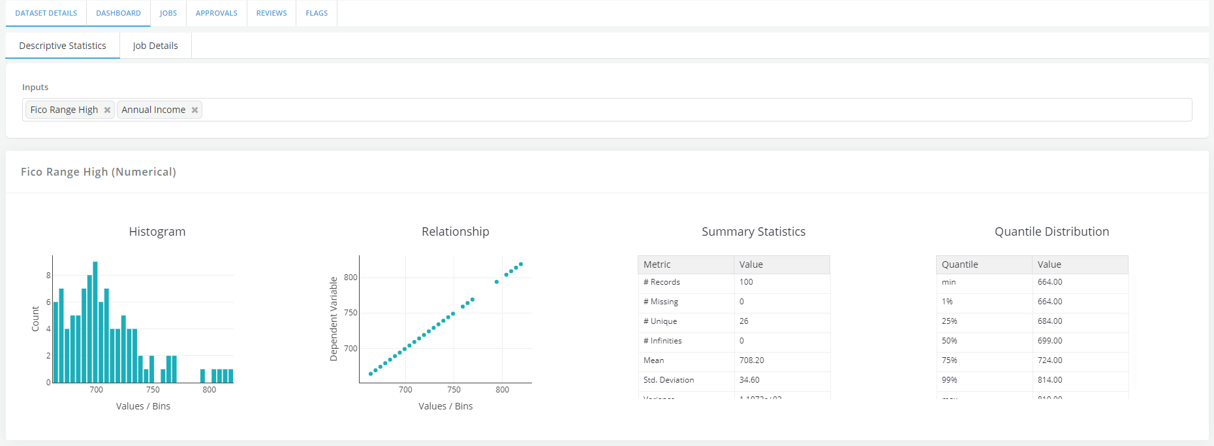Viewport: 1214px width, 446px height.
Task: Click inside the Inputs selection field
Action: click(x=653, y=110)
